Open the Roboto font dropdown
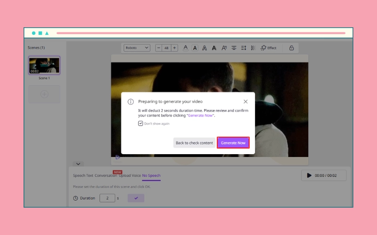 pos(137,48)
